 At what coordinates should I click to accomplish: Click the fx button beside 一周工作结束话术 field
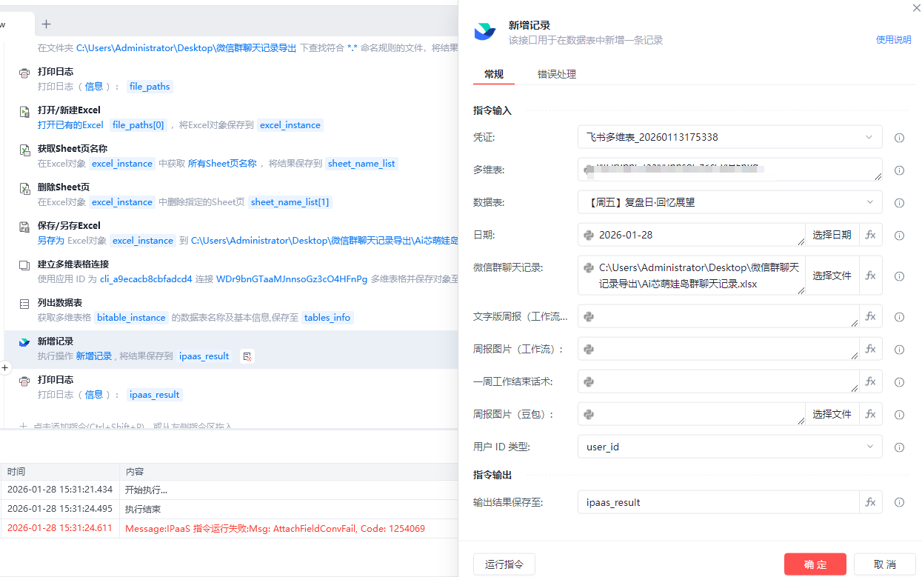pos(871,381)
